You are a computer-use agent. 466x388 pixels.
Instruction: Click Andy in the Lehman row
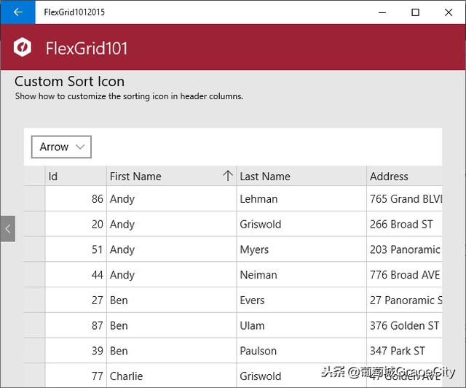172,198
